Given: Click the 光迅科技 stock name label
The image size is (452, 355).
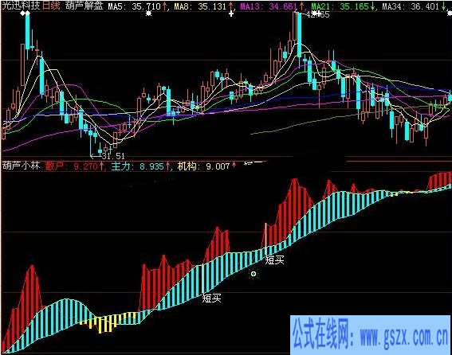Looking at the screenshot, I should point(21,6).
